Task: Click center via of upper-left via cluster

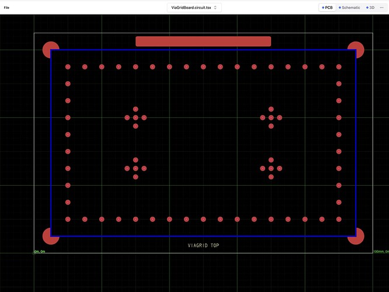Action: point(136,118)
